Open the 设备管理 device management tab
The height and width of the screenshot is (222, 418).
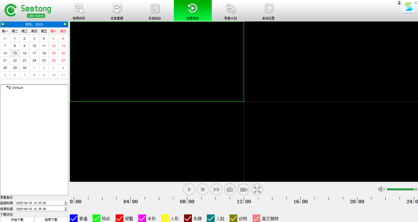(x=117, y=11)
